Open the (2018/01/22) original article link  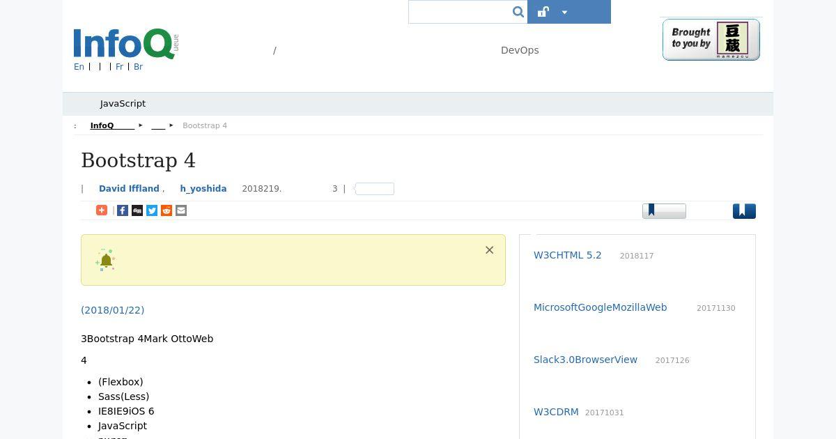(112, 310)
